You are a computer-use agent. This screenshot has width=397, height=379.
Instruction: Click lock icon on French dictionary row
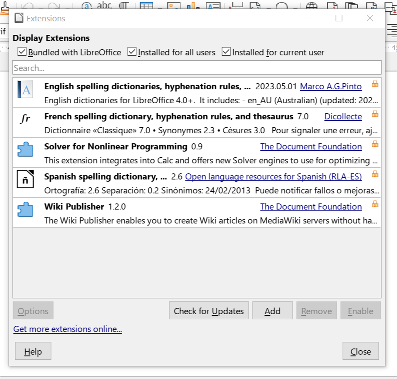[375, 114]
